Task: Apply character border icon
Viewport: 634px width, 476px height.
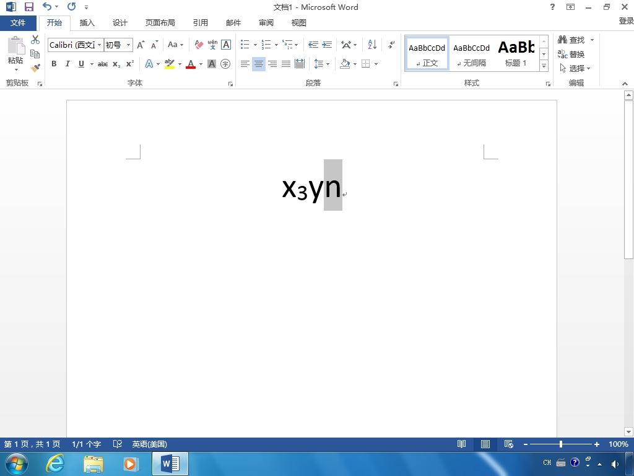Action: (x=226, y=45)
